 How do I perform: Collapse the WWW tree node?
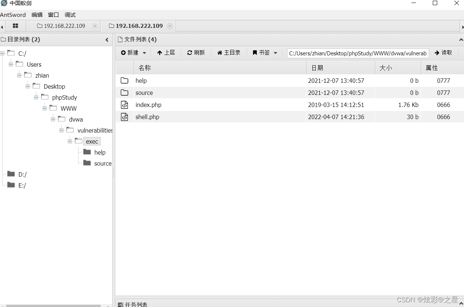[44, 108]
